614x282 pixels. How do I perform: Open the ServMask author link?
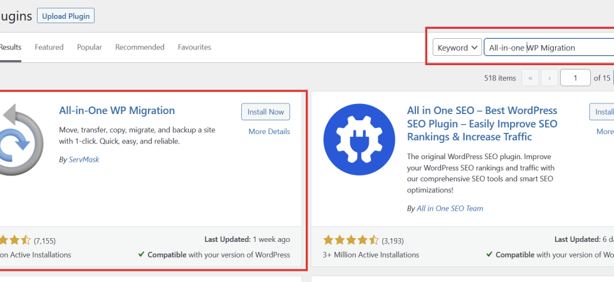click(x=84, y=159)
